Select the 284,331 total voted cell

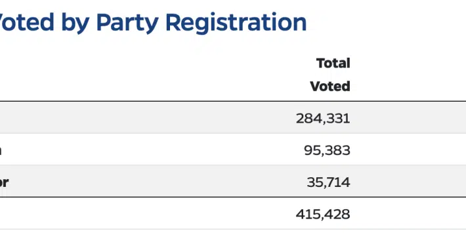point(323,118)
